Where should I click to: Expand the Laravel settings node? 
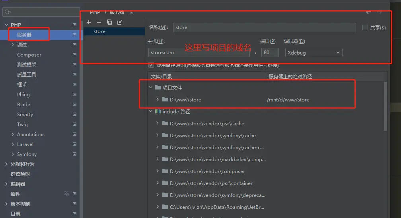(x=13, y=144)
